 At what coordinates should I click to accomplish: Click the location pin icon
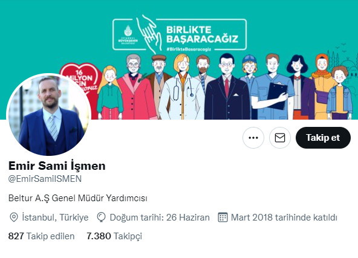(14, 217)
